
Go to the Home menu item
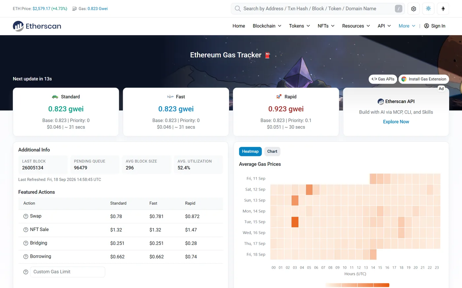pyautogui.click(x=239, y=26)
